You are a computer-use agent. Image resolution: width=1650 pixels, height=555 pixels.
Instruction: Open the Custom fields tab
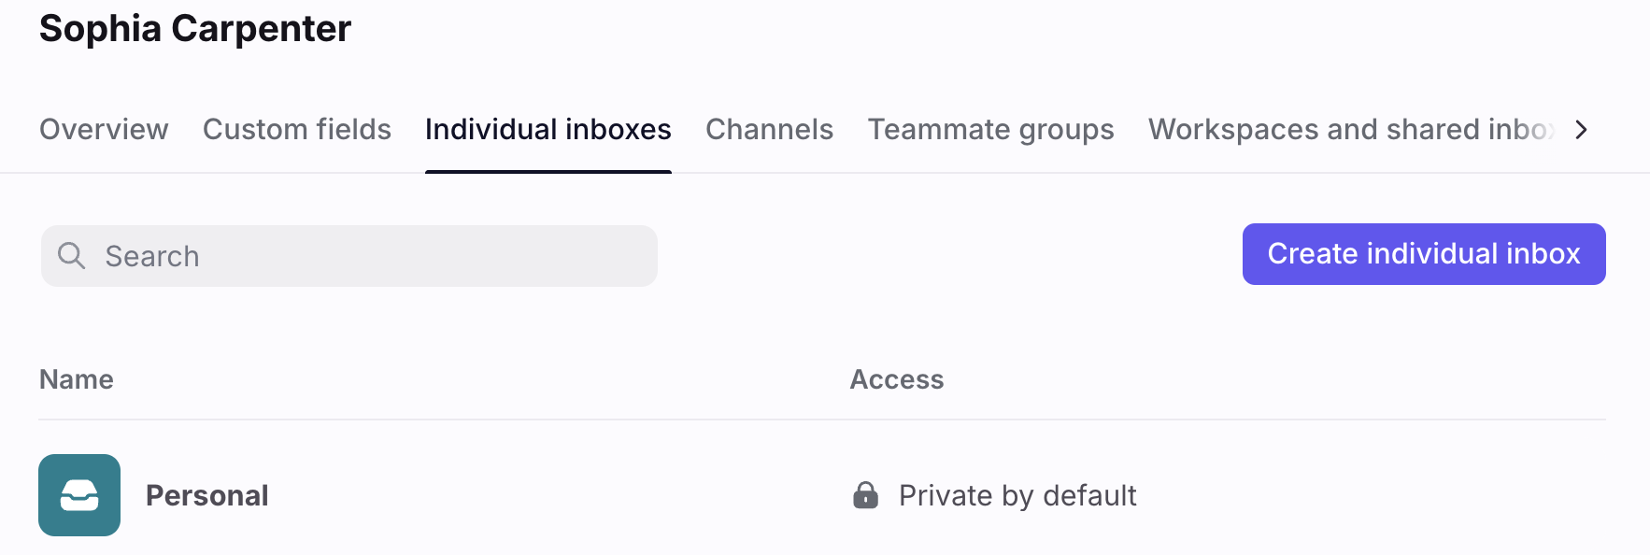297,129
